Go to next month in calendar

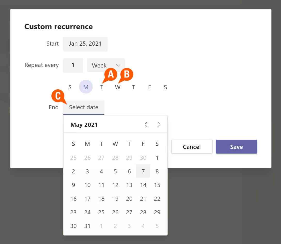[159, 125]
